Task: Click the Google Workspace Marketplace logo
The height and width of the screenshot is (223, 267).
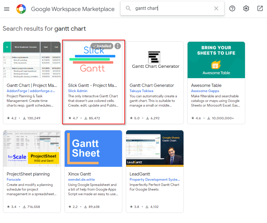Action: pyautogui.click(x=21, y=9)
